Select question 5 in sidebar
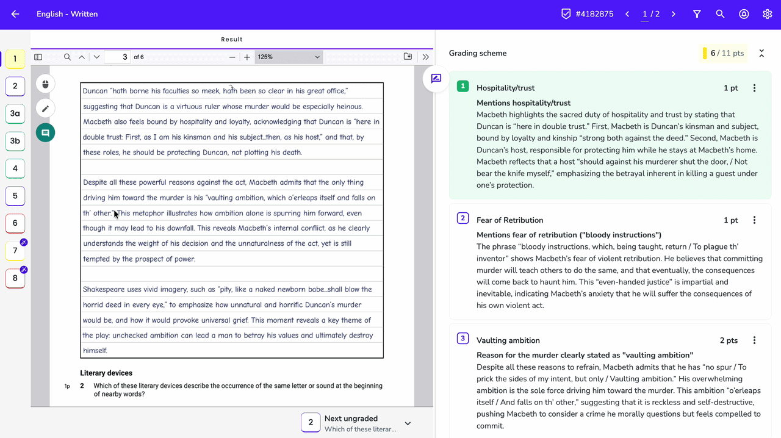The height and width of the screenshot is (438, 781). click(x=15, y=196)
